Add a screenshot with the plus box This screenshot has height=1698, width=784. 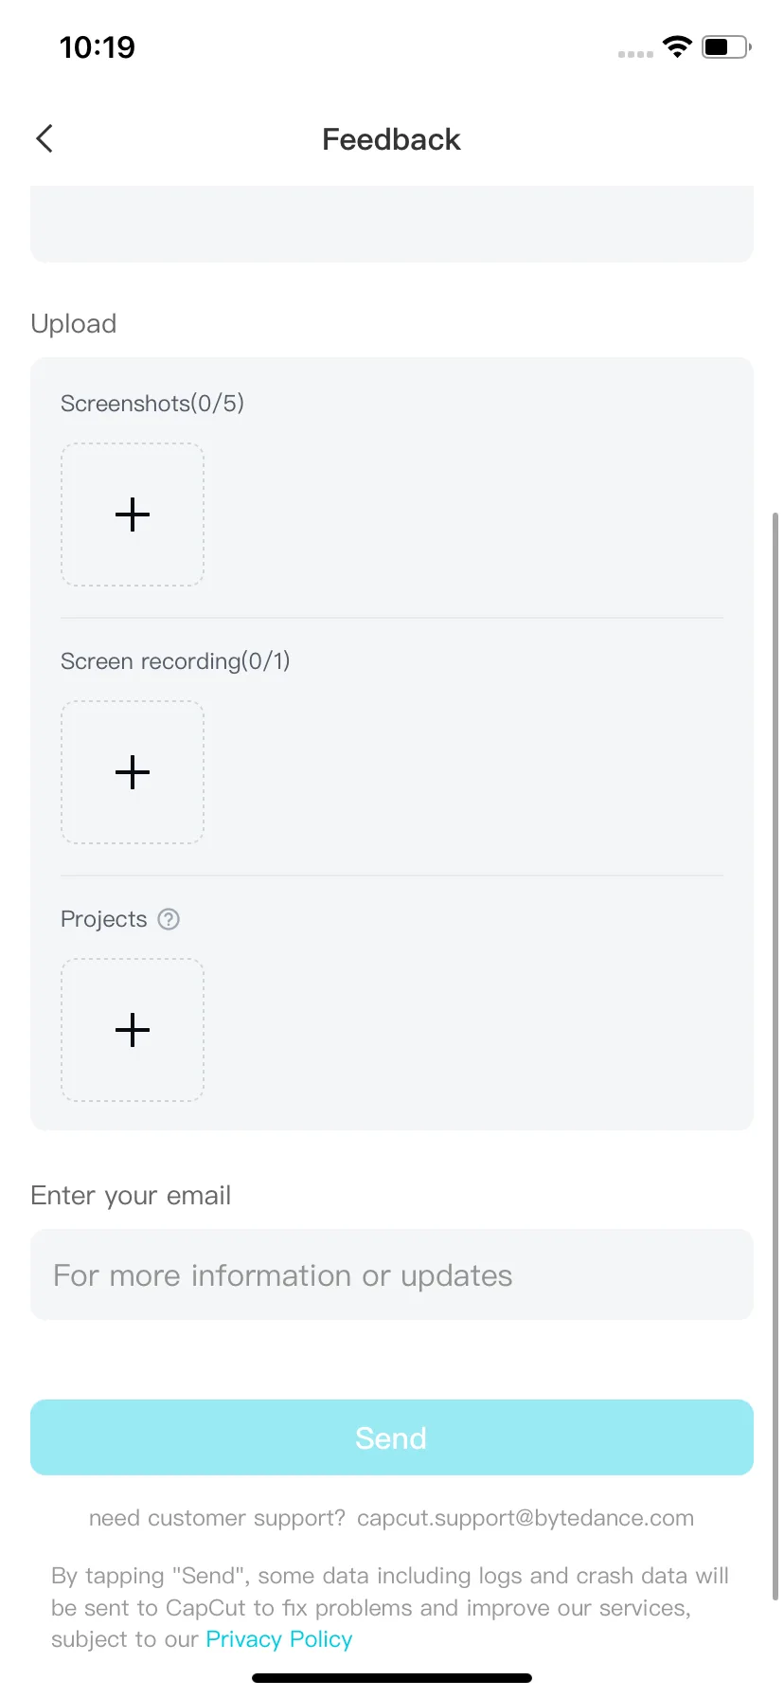[133, 515]
